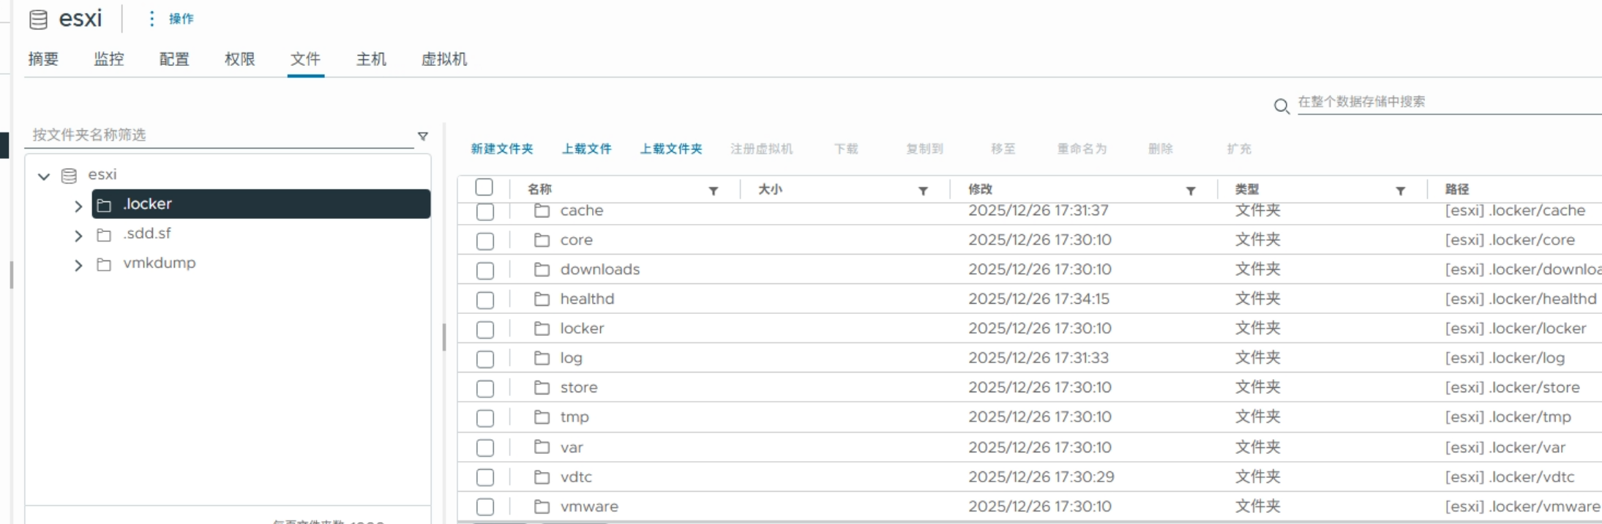Click esxi datastore icon in tree
This screenshot has width=1602, height=524.
(69, 176)
